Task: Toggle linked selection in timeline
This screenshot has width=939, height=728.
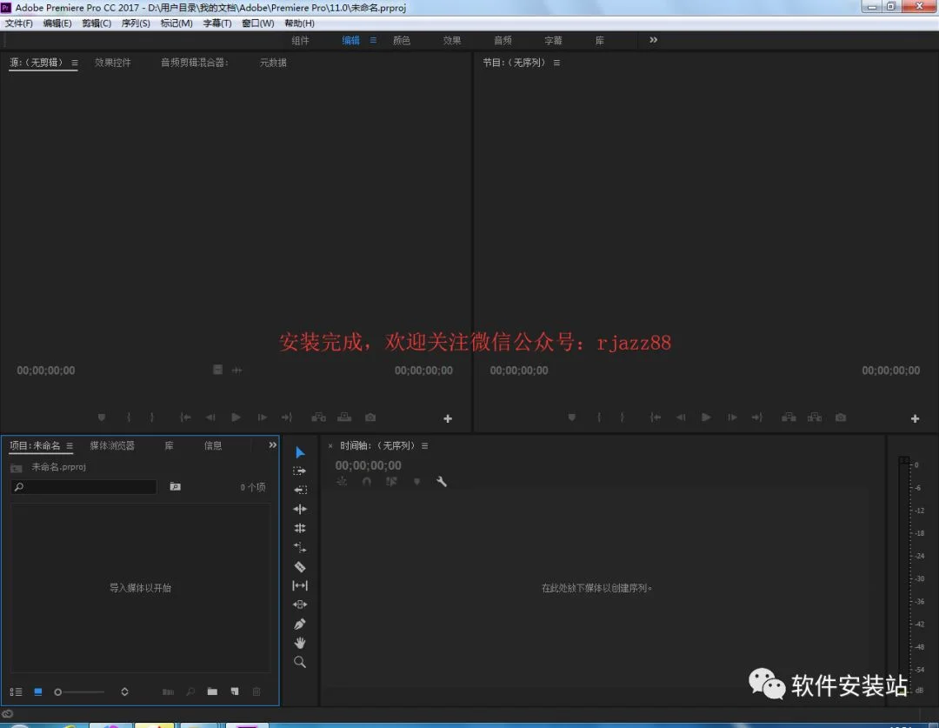Action: [x=391, y=481]
